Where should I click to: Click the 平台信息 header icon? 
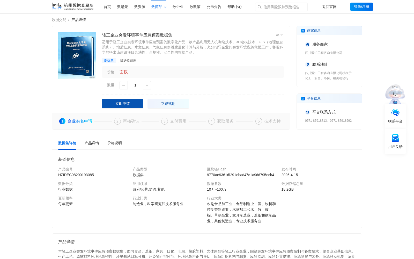pos(303,99)
